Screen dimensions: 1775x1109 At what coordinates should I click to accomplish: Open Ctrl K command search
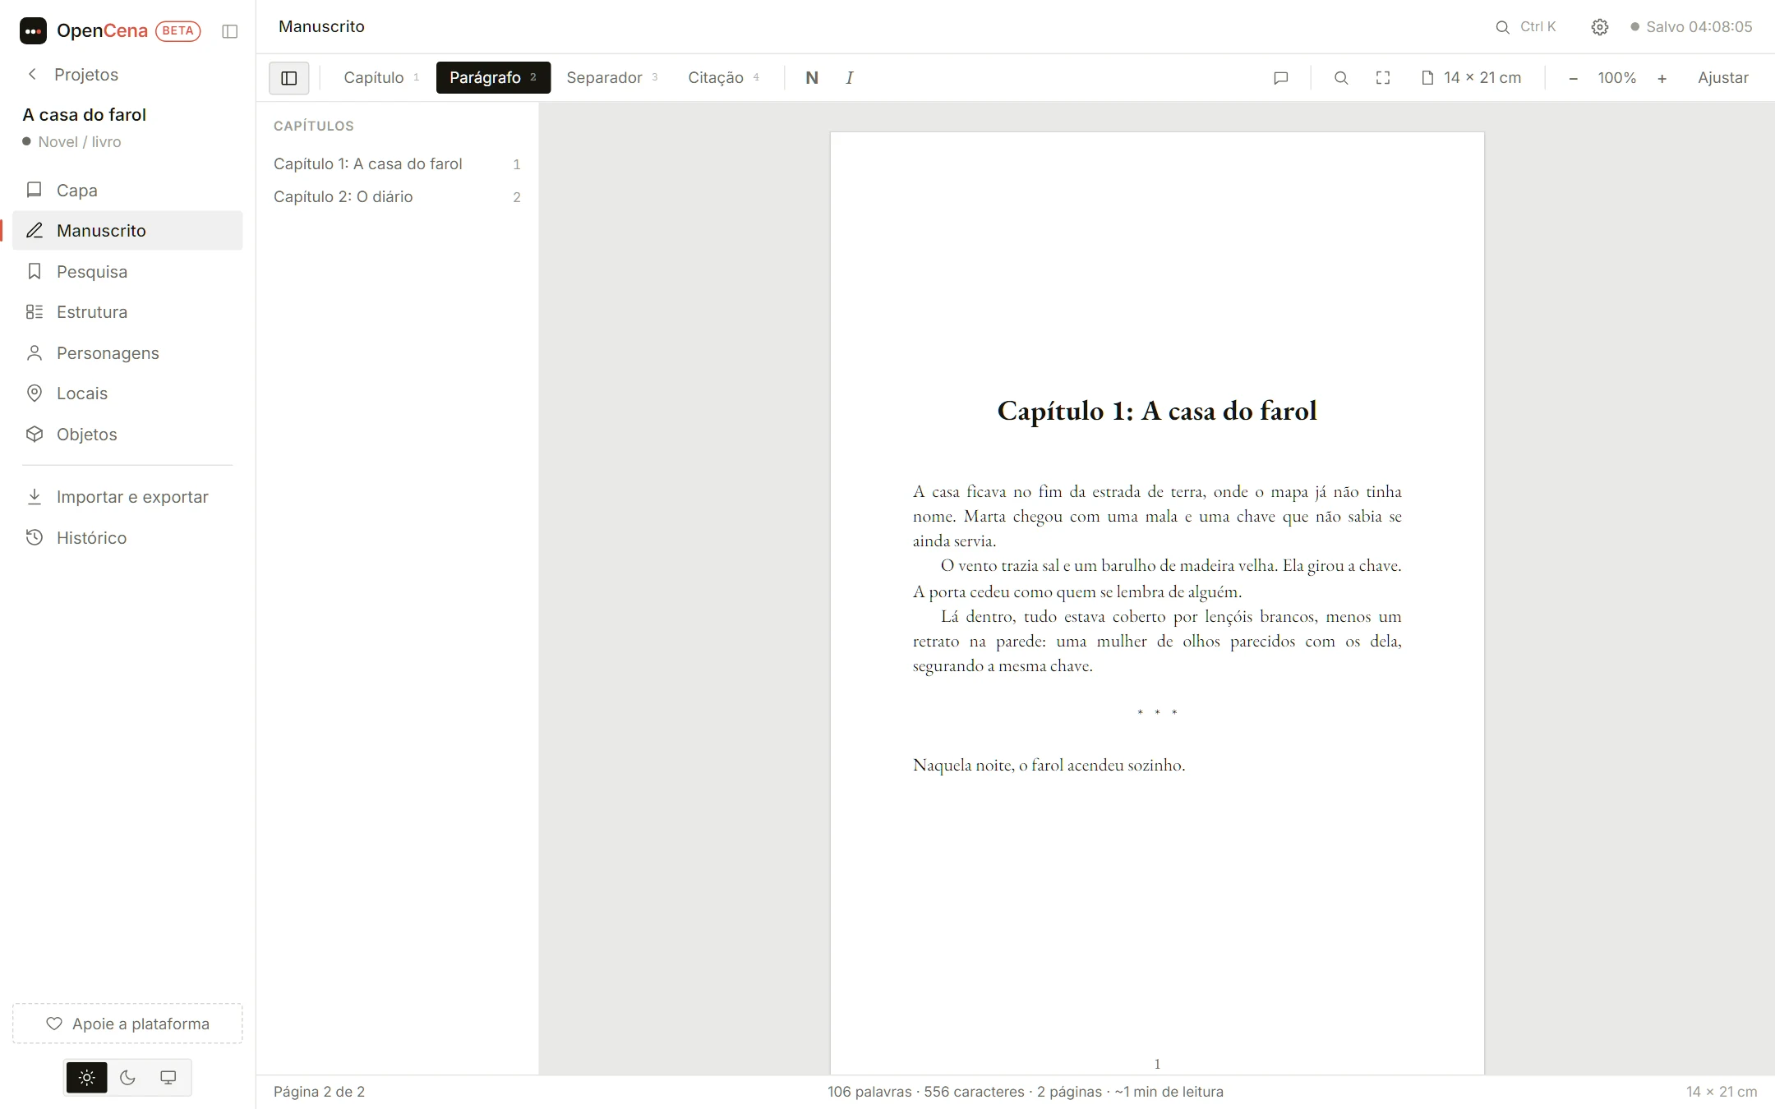pos(1526,27)
